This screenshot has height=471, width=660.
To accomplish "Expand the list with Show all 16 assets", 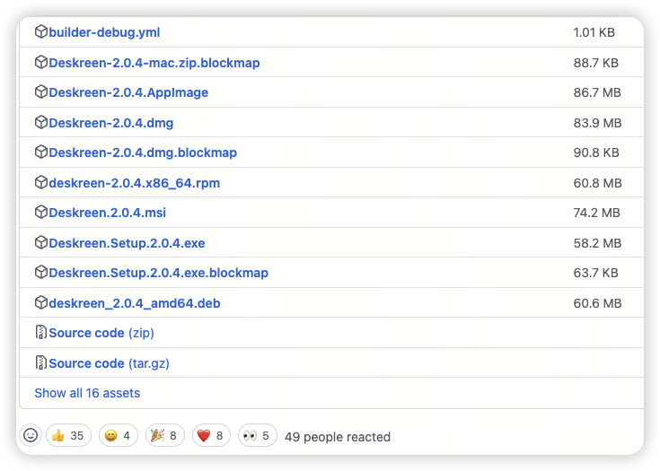I will point(87,393).
